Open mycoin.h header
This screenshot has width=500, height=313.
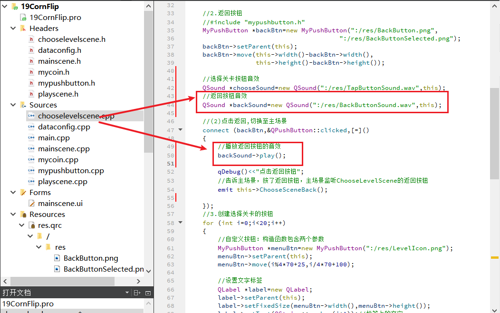(x=54, y=72)
